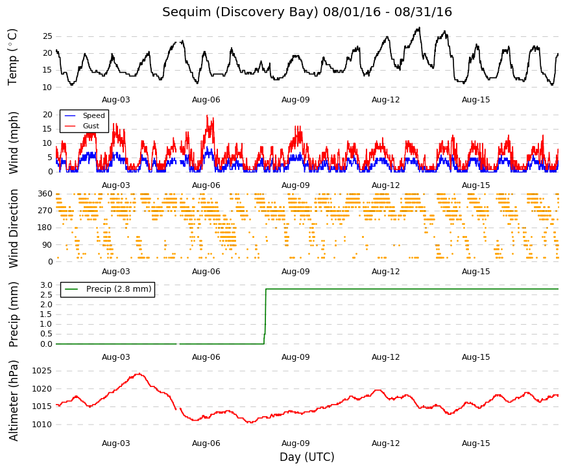Select the blue Speed legend line

(x=70, y=115)
